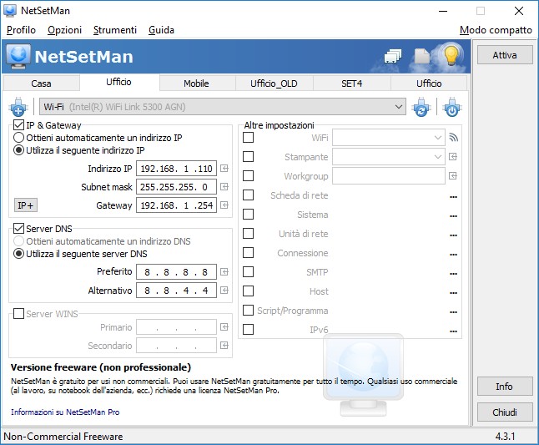Get current value for Preferito DNS
Image resolution: width=539 pixels, height=445 pixels.
(x=224, y=272)
